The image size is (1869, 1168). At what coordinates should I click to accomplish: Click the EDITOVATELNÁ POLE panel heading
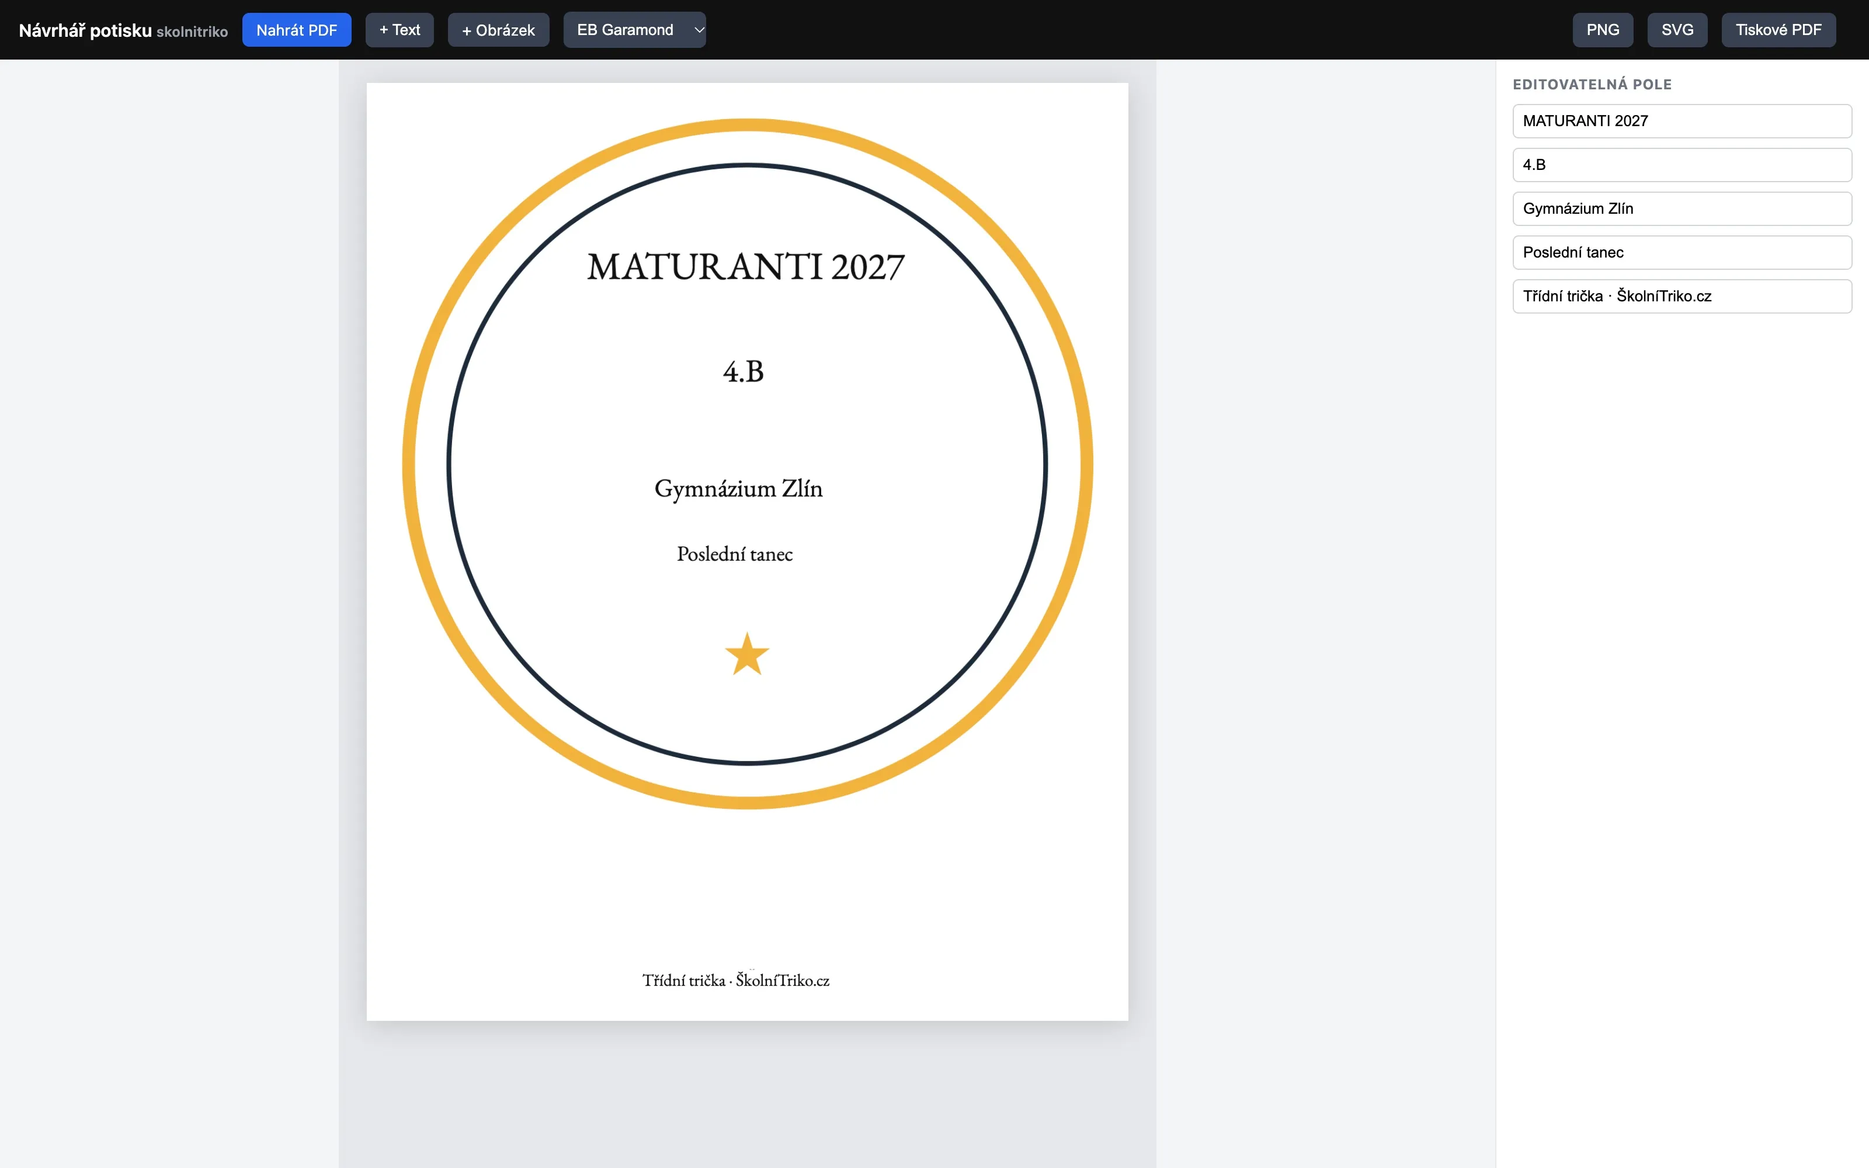click(x=1592, y=84)
